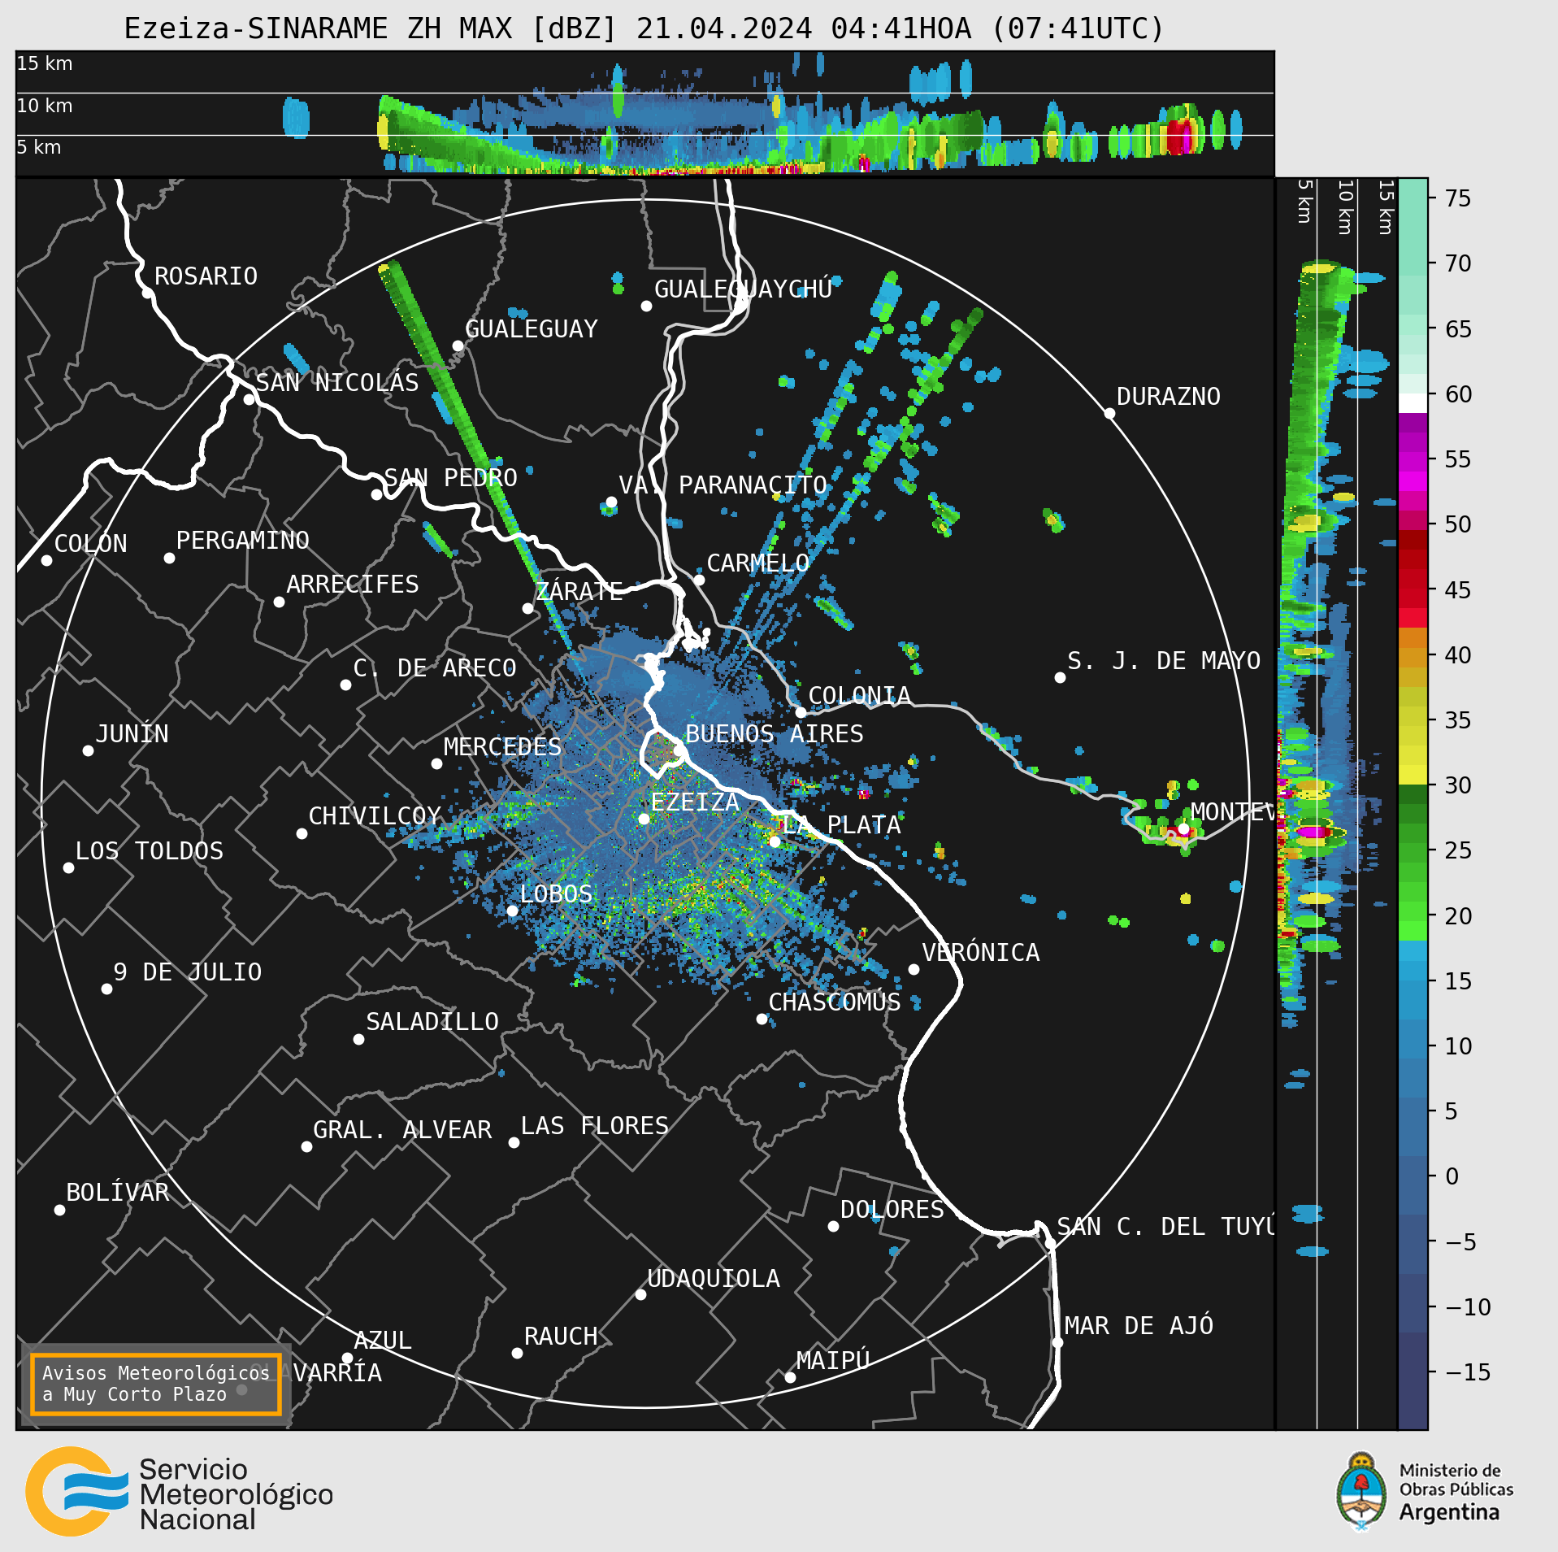Click the LA PLATA label
The width and height of the screenshot is (1558, 1552).
[842, 824]
